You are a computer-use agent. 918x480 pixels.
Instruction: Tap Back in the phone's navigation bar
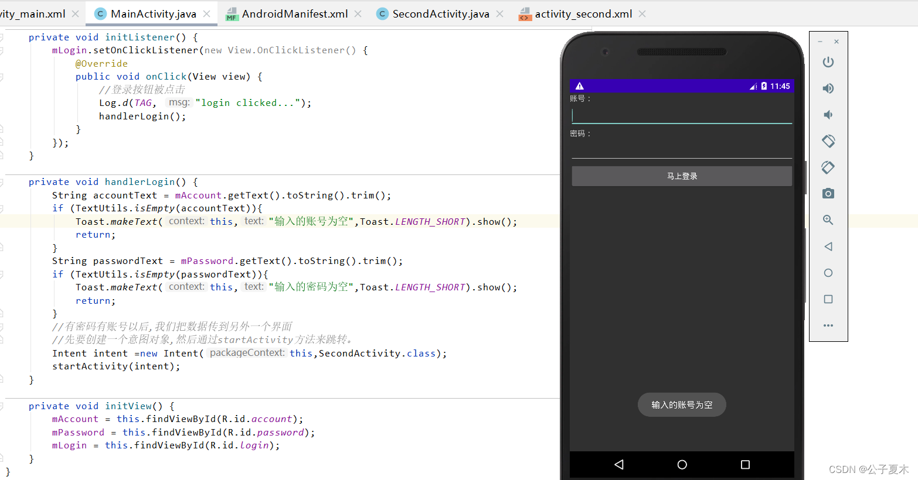pyautogui.click(x=618, y=465)
